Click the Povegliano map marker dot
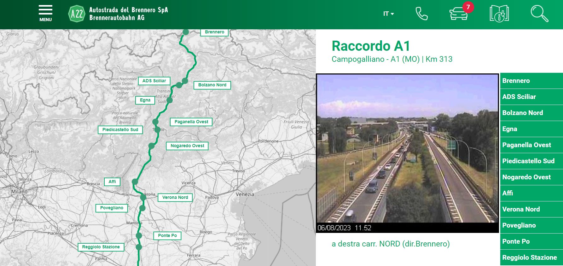This screenshot has width=563, height=266. [x=142, y=208]
